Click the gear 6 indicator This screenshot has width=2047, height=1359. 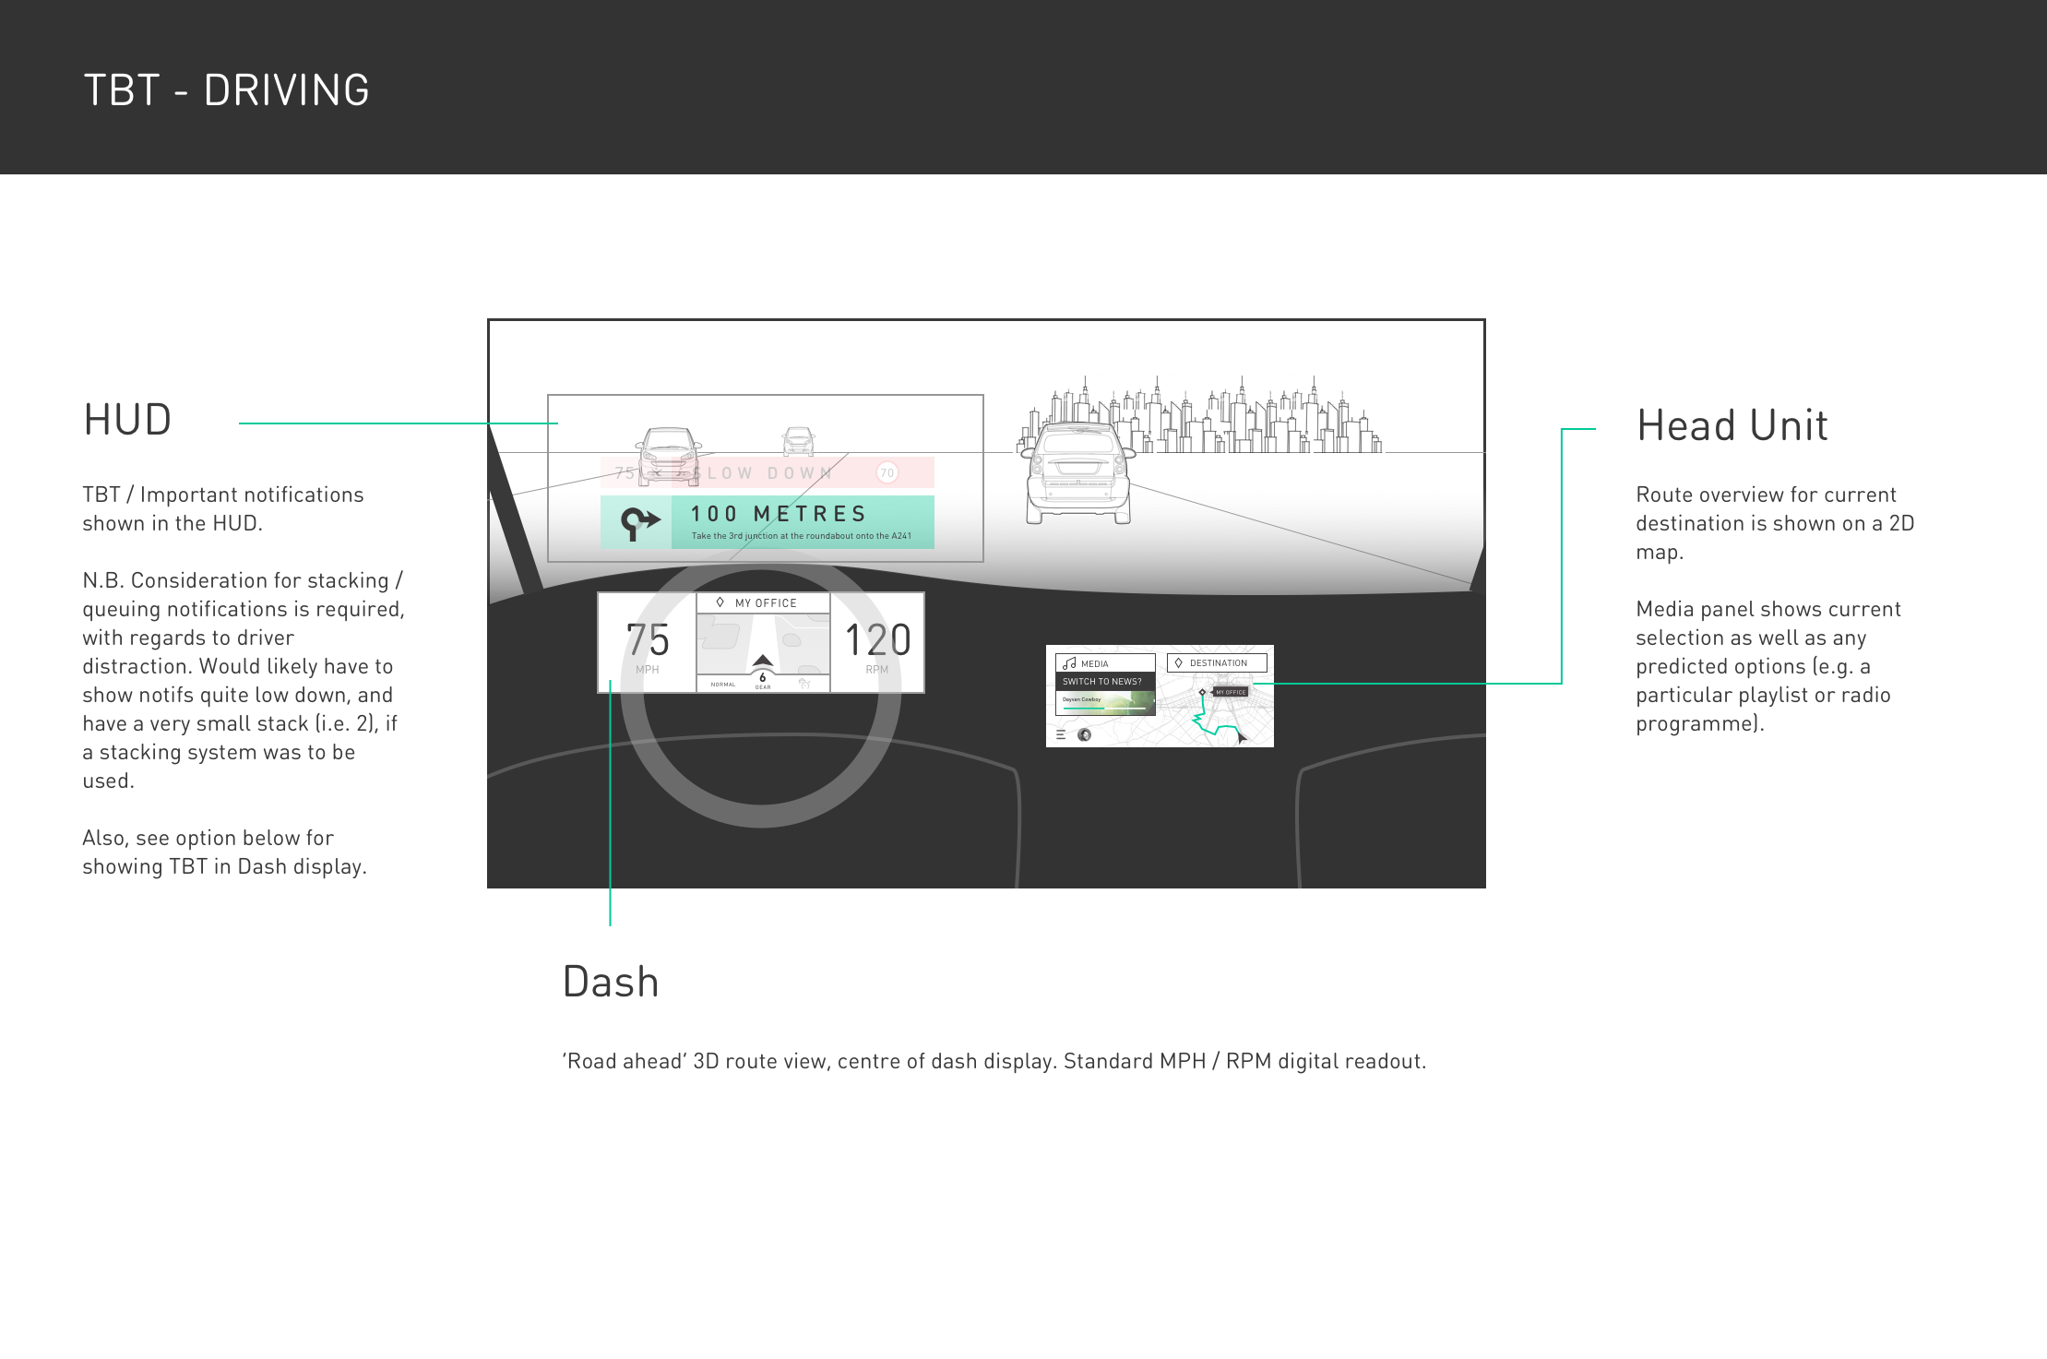tap(763, 680)
